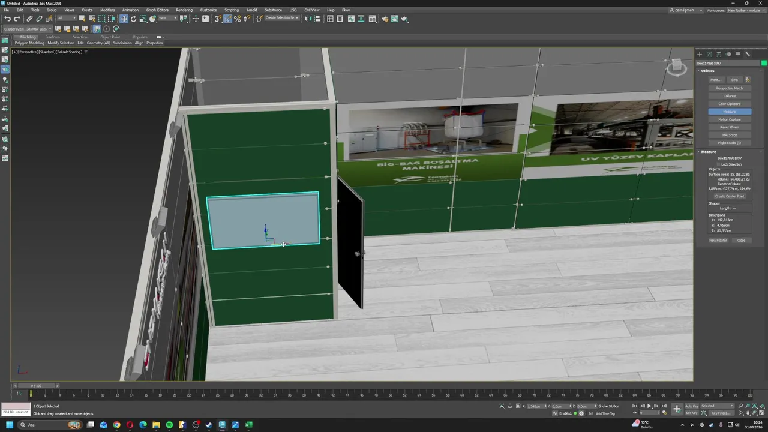This screenshot has width=768, height=432.
Task: Open the Motion command panel tab
Action: (x=728, y=54)
